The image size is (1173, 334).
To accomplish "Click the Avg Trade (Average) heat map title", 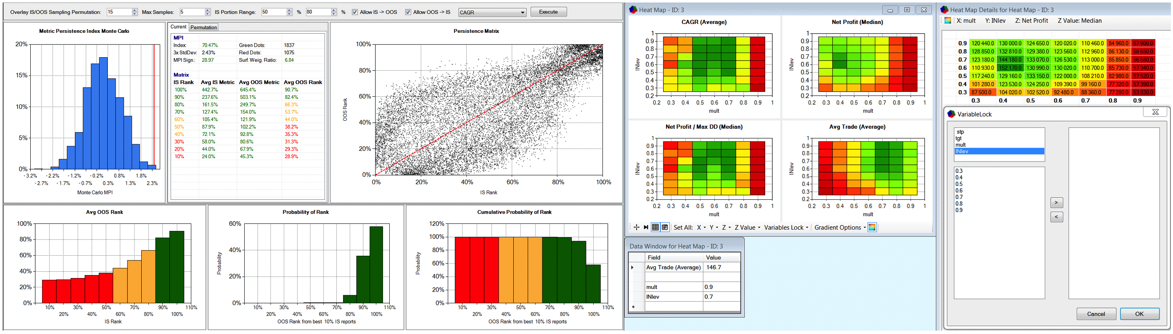I will click(x=857, y=127).
